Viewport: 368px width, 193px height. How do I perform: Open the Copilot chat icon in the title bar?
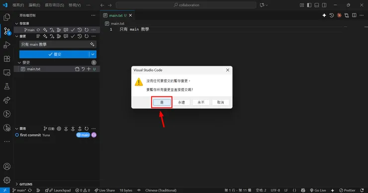(x=262, y=5)
